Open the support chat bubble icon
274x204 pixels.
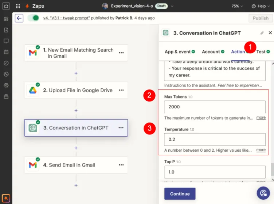263,193
